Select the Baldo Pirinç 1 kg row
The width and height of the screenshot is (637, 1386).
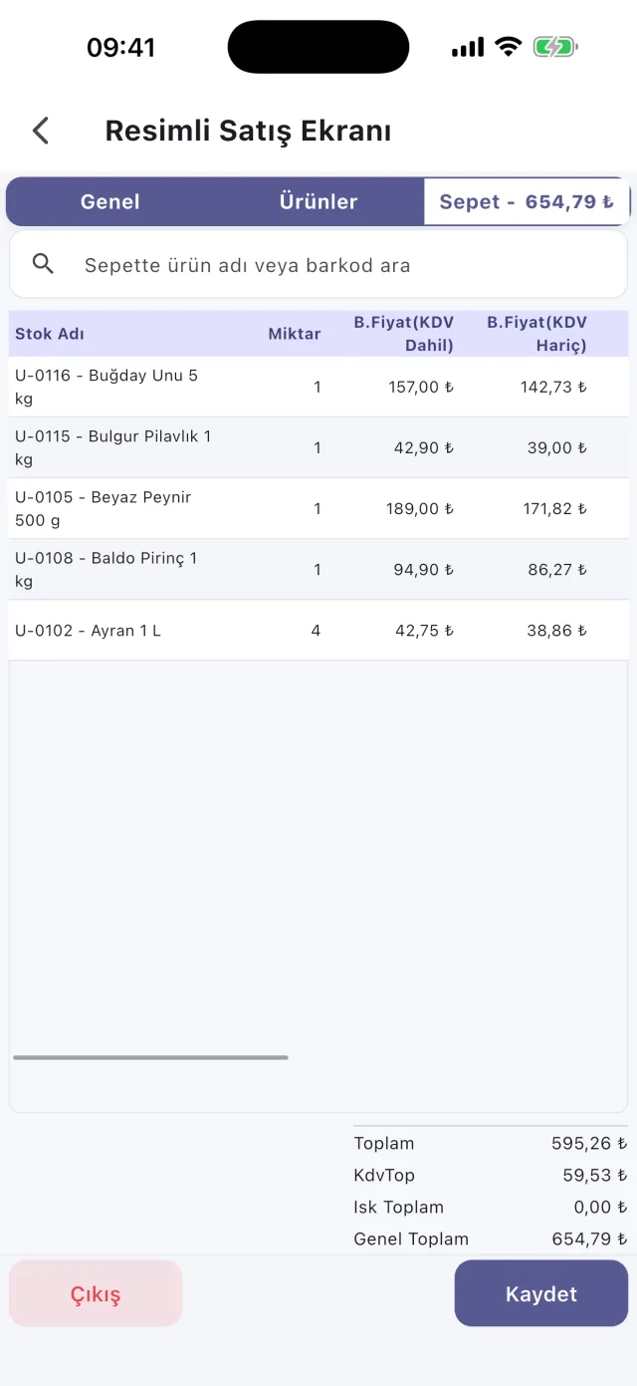(318, 569)
